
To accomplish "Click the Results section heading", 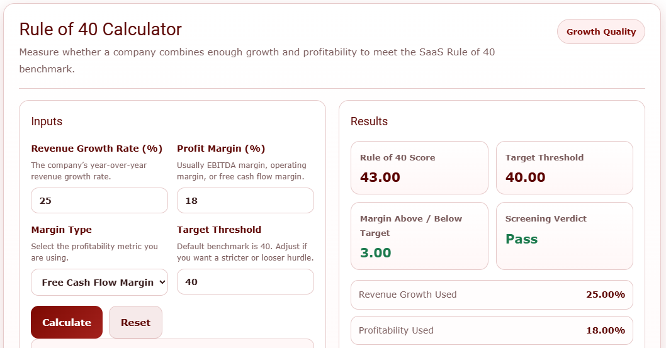I will (369, 121).
